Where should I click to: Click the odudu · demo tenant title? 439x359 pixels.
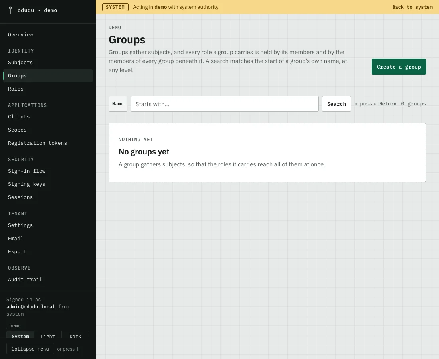[x=37, y=10]
